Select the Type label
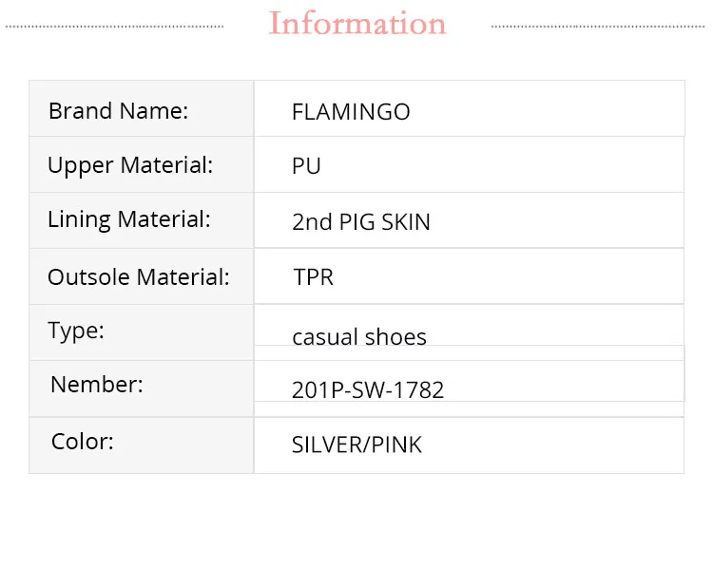 coord(76,331)
